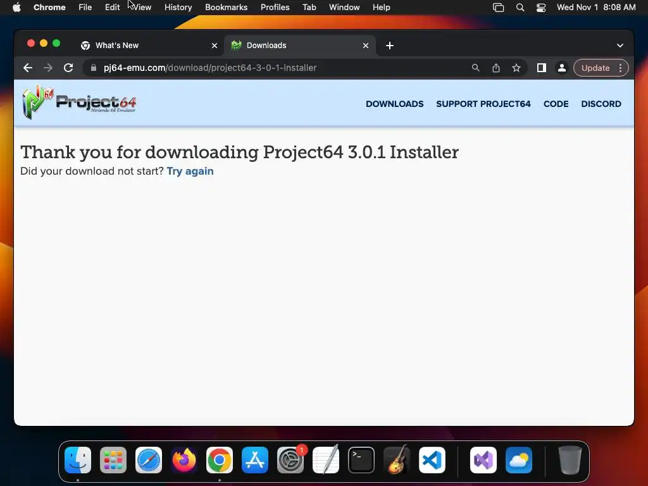Go back using the browser back arrow

pos(28,68)
